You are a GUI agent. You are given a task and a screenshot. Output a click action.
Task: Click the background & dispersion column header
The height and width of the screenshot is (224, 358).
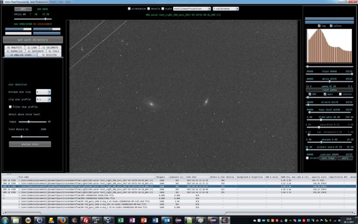point(250,177)
